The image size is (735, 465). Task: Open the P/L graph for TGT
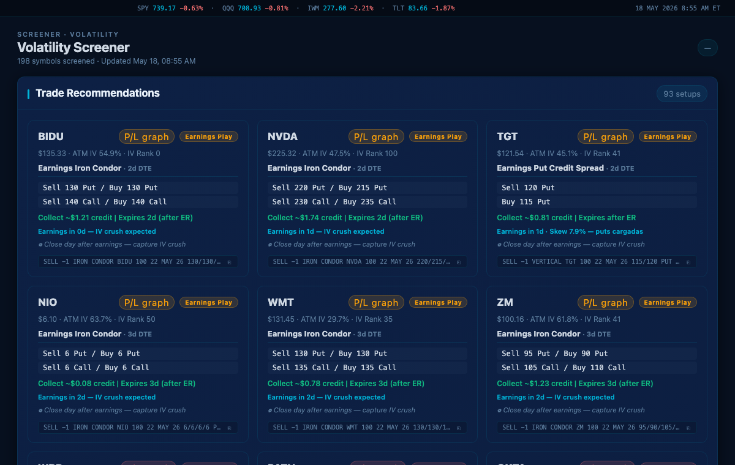coord(605,137)
